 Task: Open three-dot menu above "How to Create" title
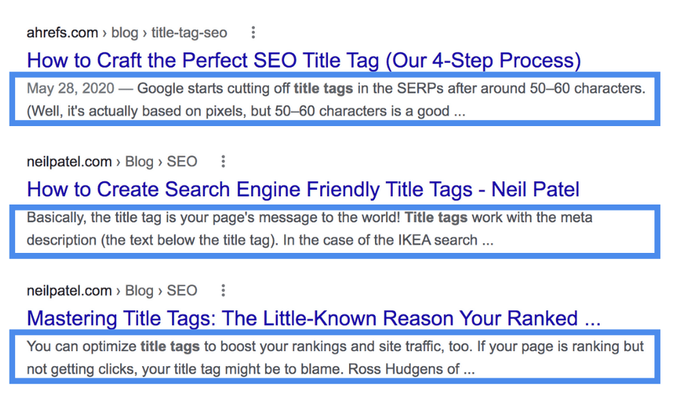(223, 162)
